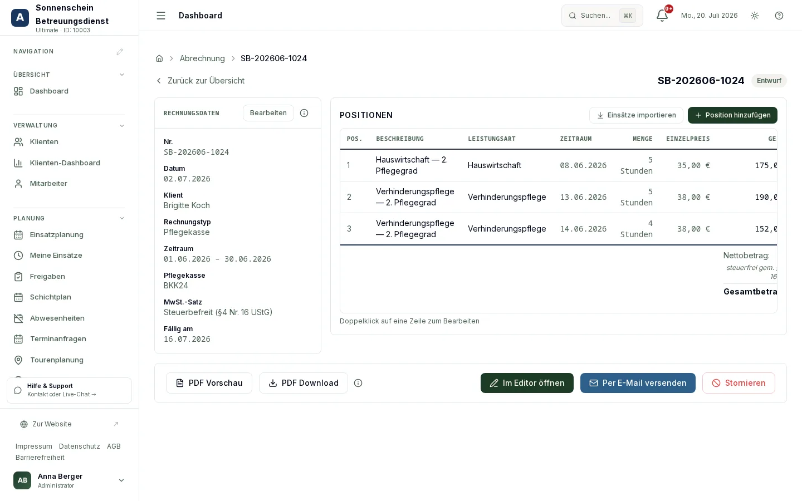Open Terminanfragen
The image size is (802, 501).
(x=69, y=339)
